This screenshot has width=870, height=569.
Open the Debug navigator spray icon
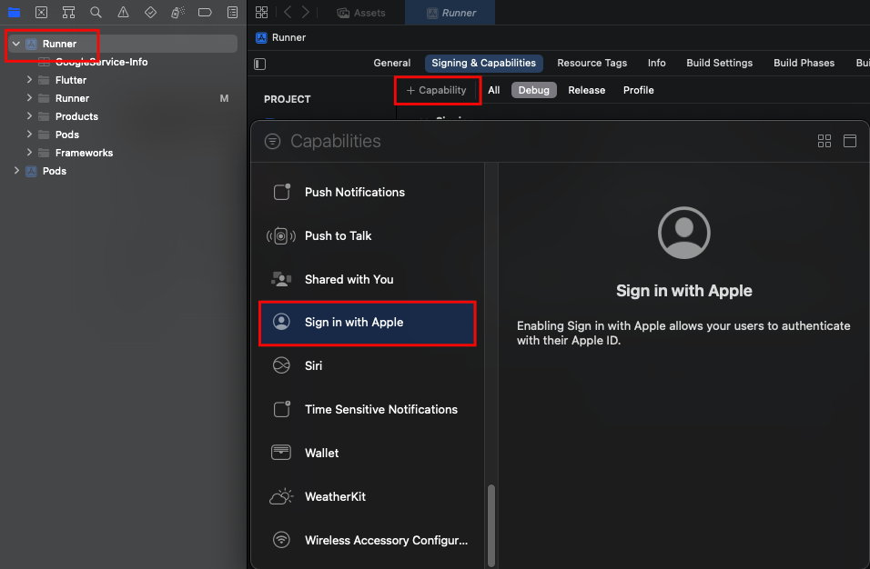tap(177, 12)
